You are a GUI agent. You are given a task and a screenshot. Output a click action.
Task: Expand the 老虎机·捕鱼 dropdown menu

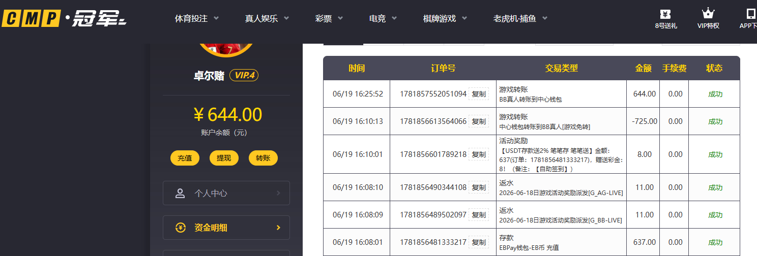coord(520,18)
